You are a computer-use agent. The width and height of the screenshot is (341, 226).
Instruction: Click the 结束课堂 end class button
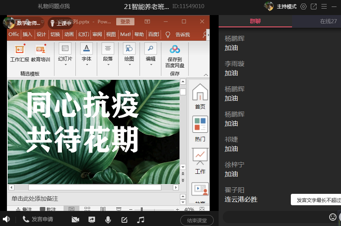tap(197, 221)
